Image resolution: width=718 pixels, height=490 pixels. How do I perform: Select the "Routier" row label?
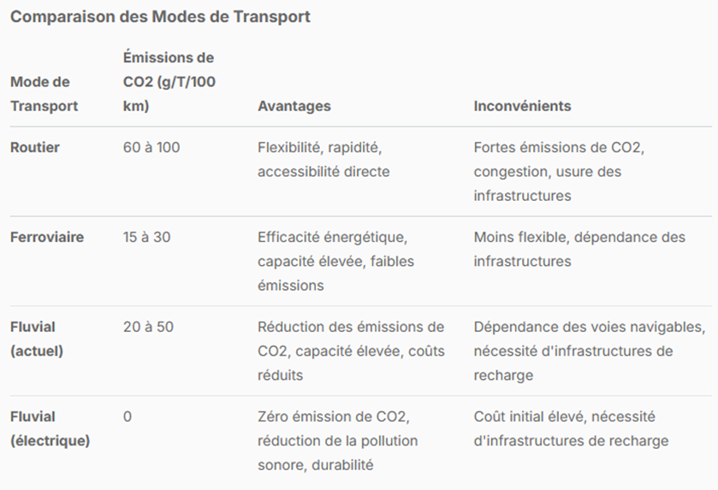[35, 147]
